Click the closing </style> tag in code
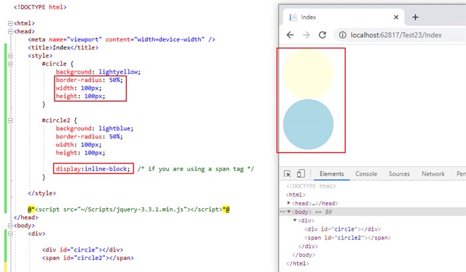Screen dimensions: 466x272 point(42,194)
